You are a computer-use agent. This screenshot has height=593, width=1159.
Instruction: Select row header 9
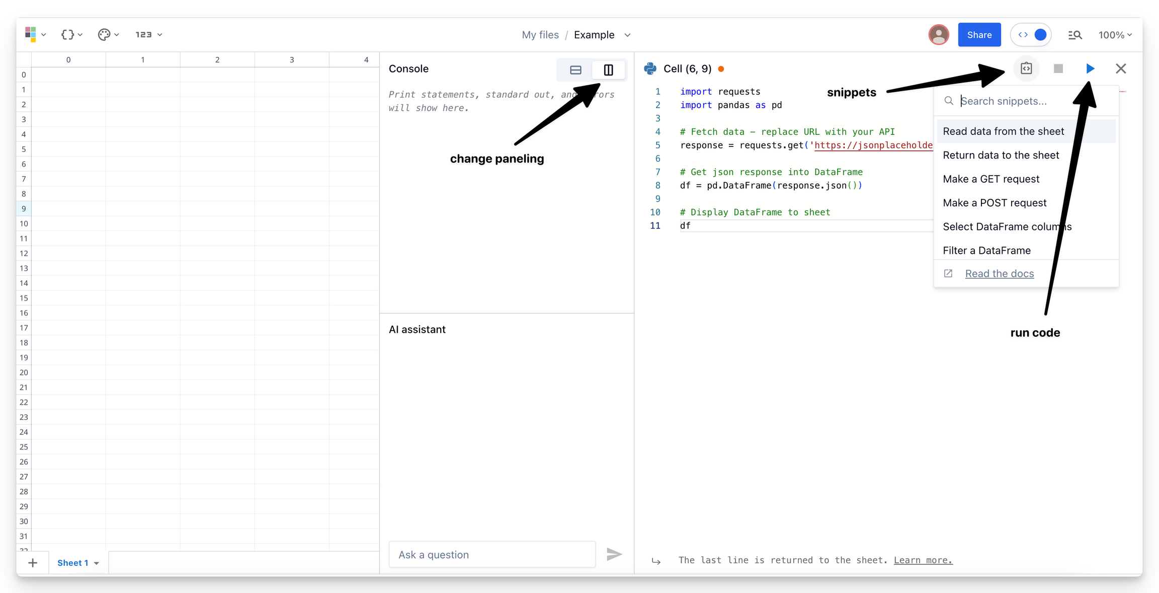(24, 208)
